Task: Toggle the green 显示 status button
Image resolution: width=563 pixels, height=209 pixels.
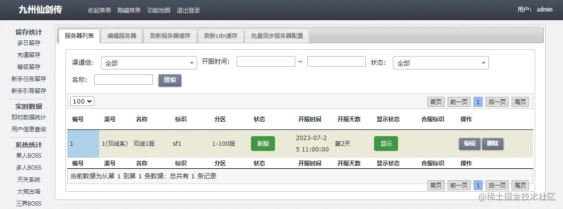Action: tap(386, 143)
